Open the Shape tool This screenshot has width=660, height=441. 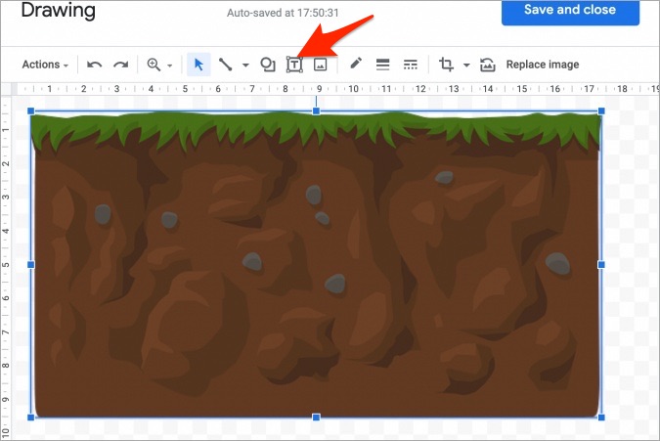pyautogui.click(x=268, y=65)
